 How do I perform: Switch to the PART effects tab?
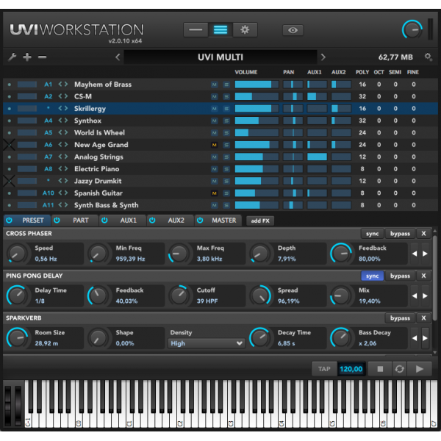pos(75,220)
